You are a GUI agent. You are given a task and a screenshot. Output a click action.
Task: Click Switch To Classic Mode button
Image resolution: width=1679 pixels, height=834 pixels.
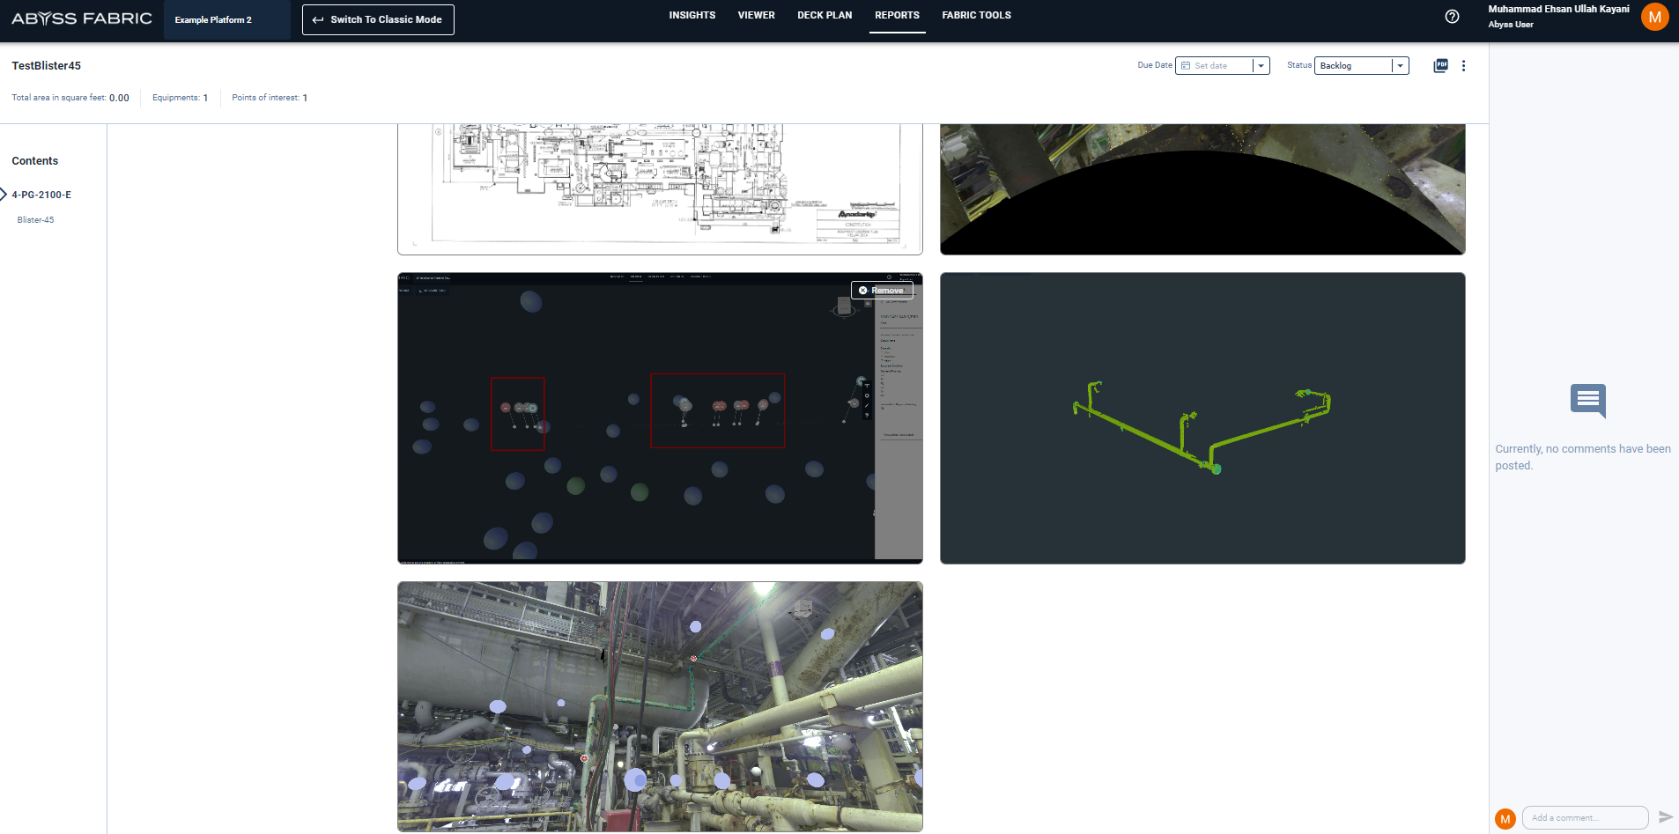click(378, 19)
